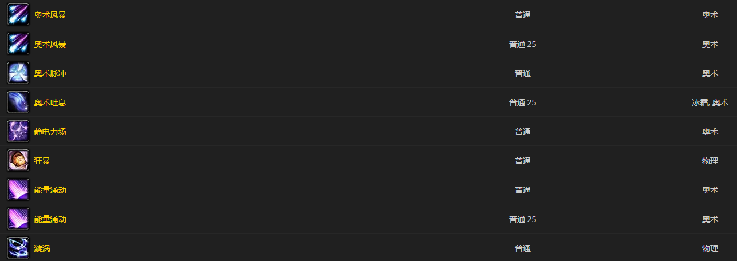Open the 奥术吐息 spell link
The width and height of the screenshot is (737, 261).
[50, 102]
